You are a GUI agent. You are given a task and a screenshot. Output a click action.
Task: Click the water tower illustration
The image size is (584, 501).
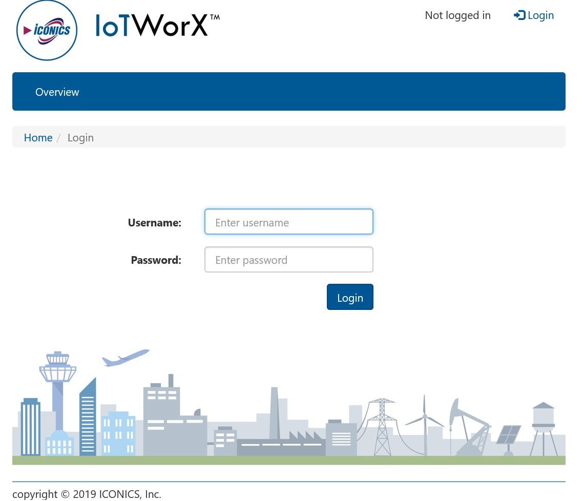pos(544,425)
